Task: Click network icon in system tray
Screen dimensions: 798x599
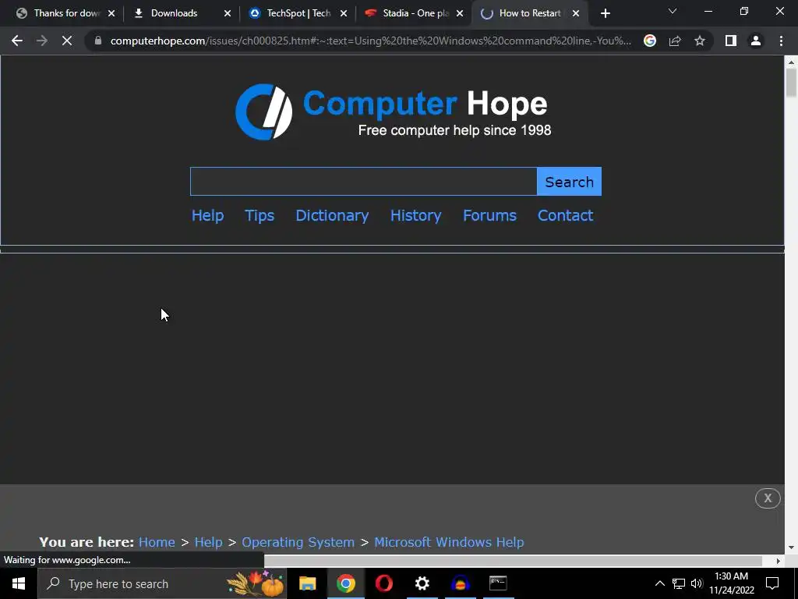Action: click(679, 583)
